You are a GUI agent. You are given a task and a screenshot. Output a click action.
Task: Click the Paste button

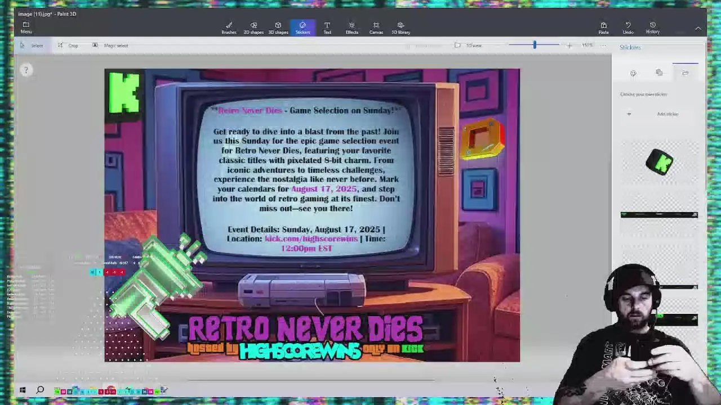pos(603,28)
